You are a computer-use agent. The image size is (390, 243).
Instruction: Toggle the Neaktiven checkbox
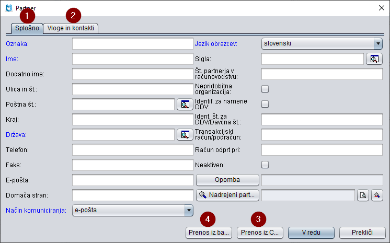pyautogui.click(x=265, y=165)
